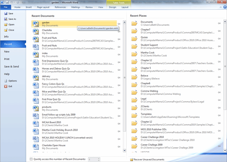The width and height of the screenshot is (227, 162).
Task: Click up arrow of Recent Documents scrollbar
Action: [x=124, y=22]
